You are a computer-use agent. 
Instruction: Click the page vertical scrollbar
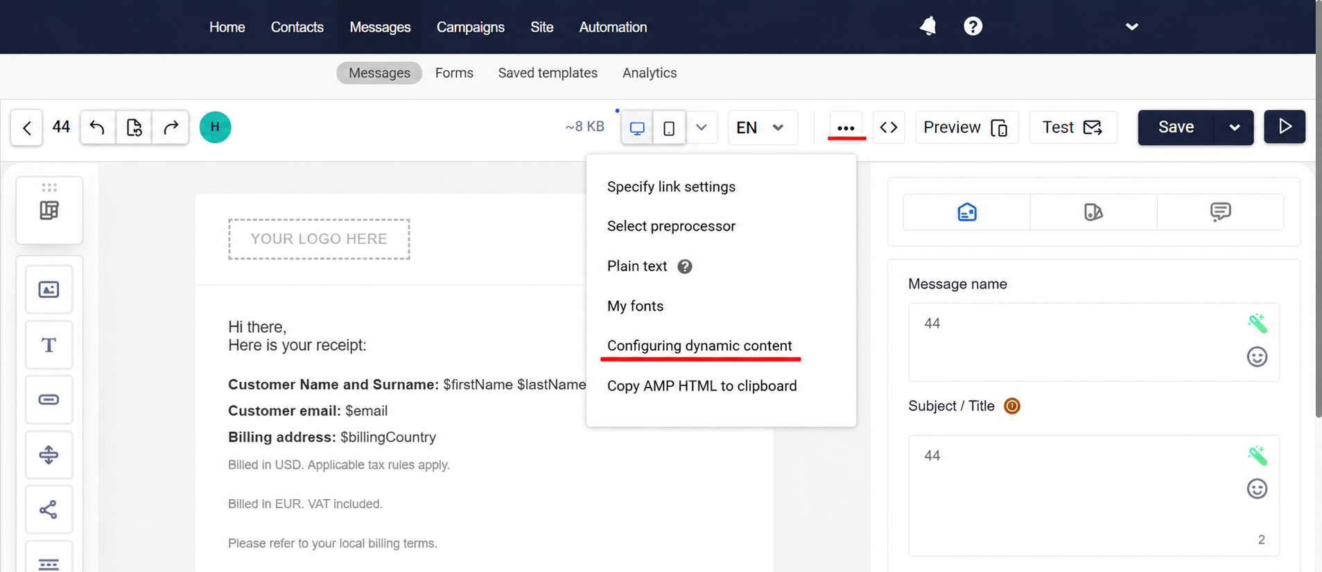1319,208
